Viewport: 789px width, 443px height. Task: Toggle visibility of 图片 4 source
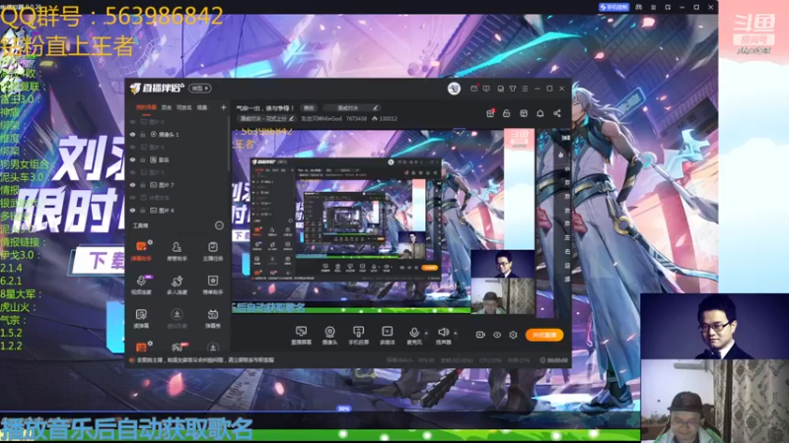133,211
